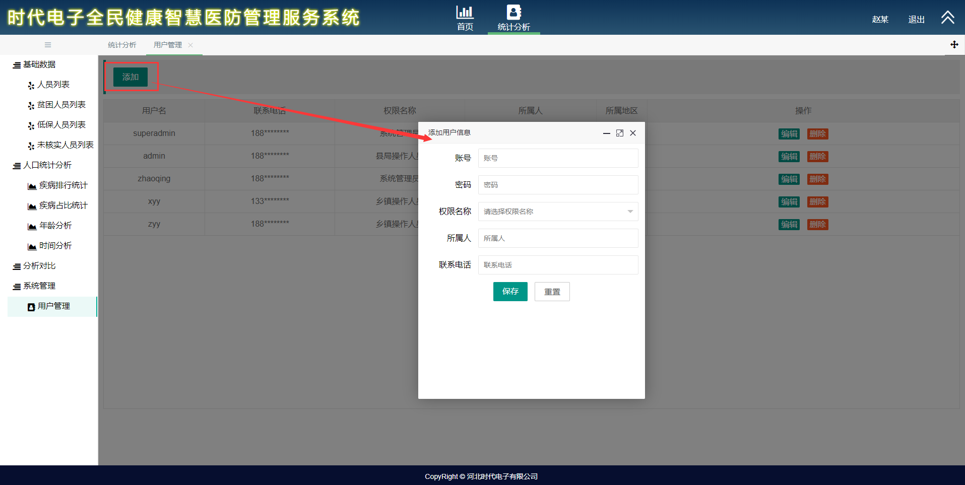Delete the superadmin user row
This screenshot has width=965, height=485.
tap(817, 134)
